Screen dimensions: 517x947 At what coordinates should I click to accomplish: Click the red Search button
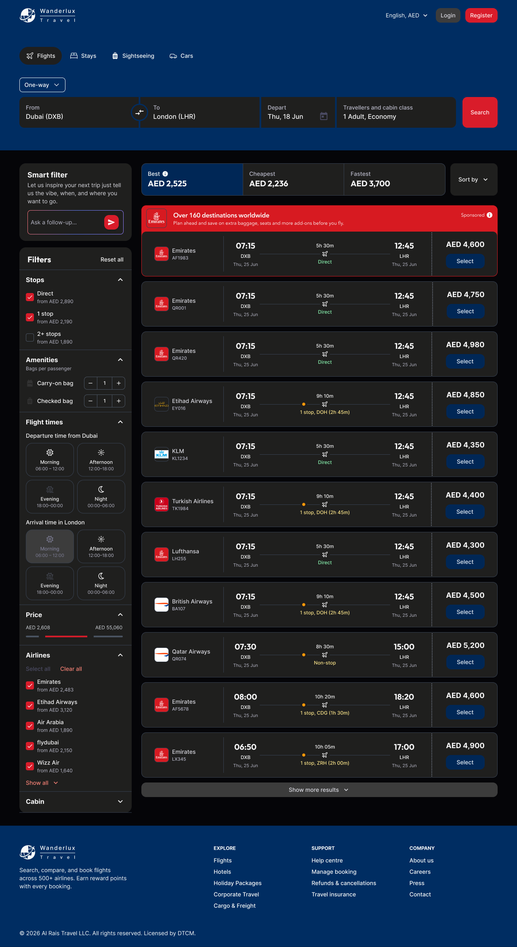(480, 112)
